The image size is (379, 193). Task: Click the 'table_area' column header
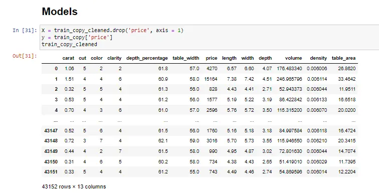click(x=343, y=58)
